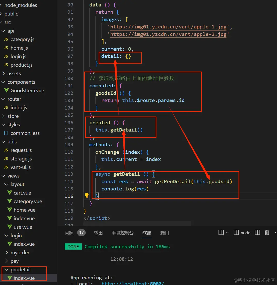Click the closing script tag line
The height and width of the screenshot is (285, 277).
(97, 218)
